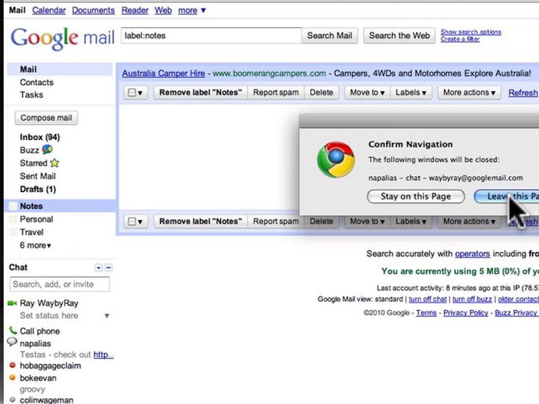
Task: Click the Chrome logo in Confirm Navigation dialog
Action: [336, 159]
